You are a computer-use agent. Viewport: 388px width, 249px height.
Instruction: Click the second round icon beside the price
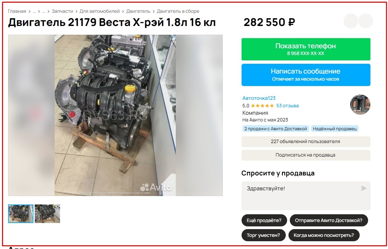[366, 21]
